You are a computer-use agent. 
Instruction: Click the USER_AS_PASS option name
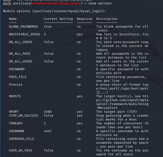click(20, 150)
